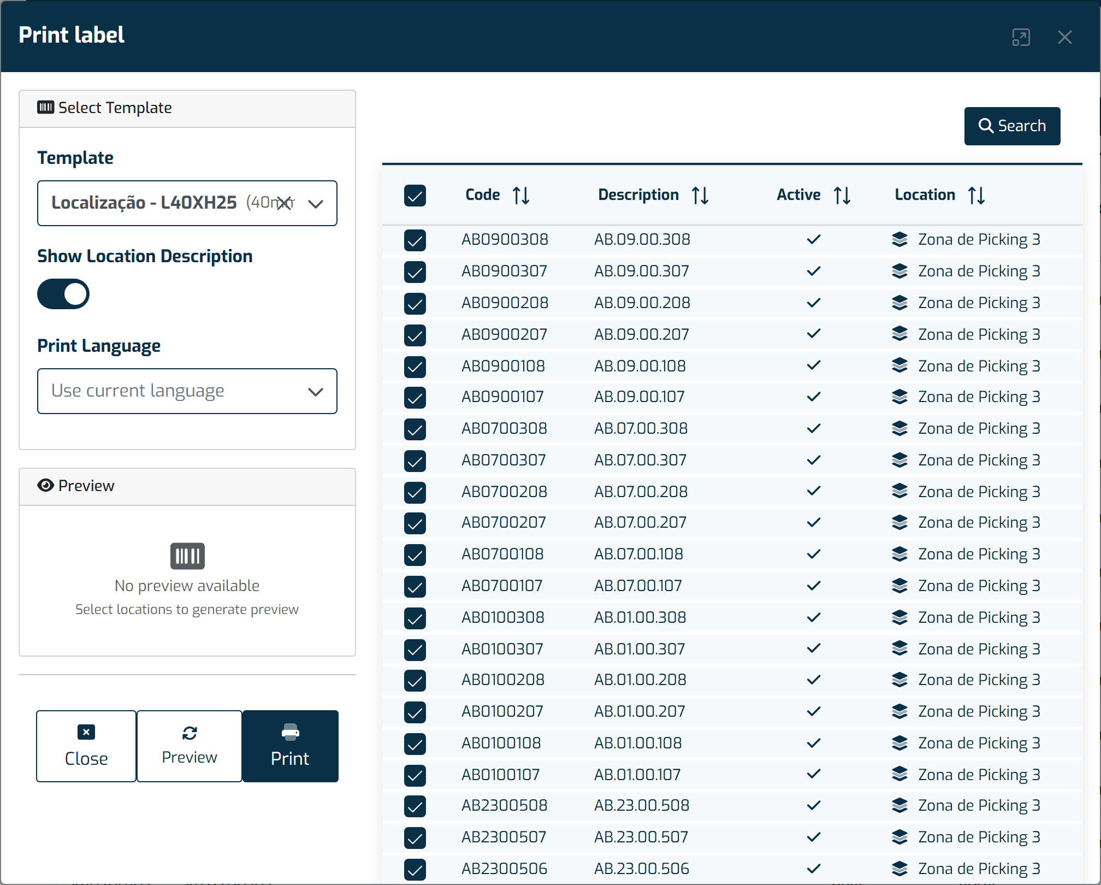
Task: Uncheck row AB0100107 checkbox
Action: [x=415, y=776]
